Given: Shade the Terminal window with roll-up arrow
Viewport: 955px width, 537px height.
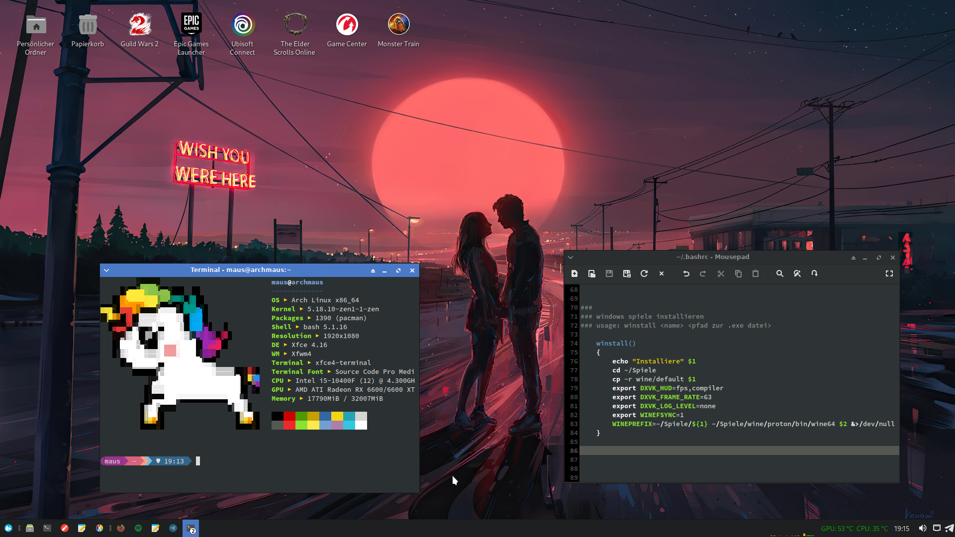Looking at the screenshot, I should [373, 270].
